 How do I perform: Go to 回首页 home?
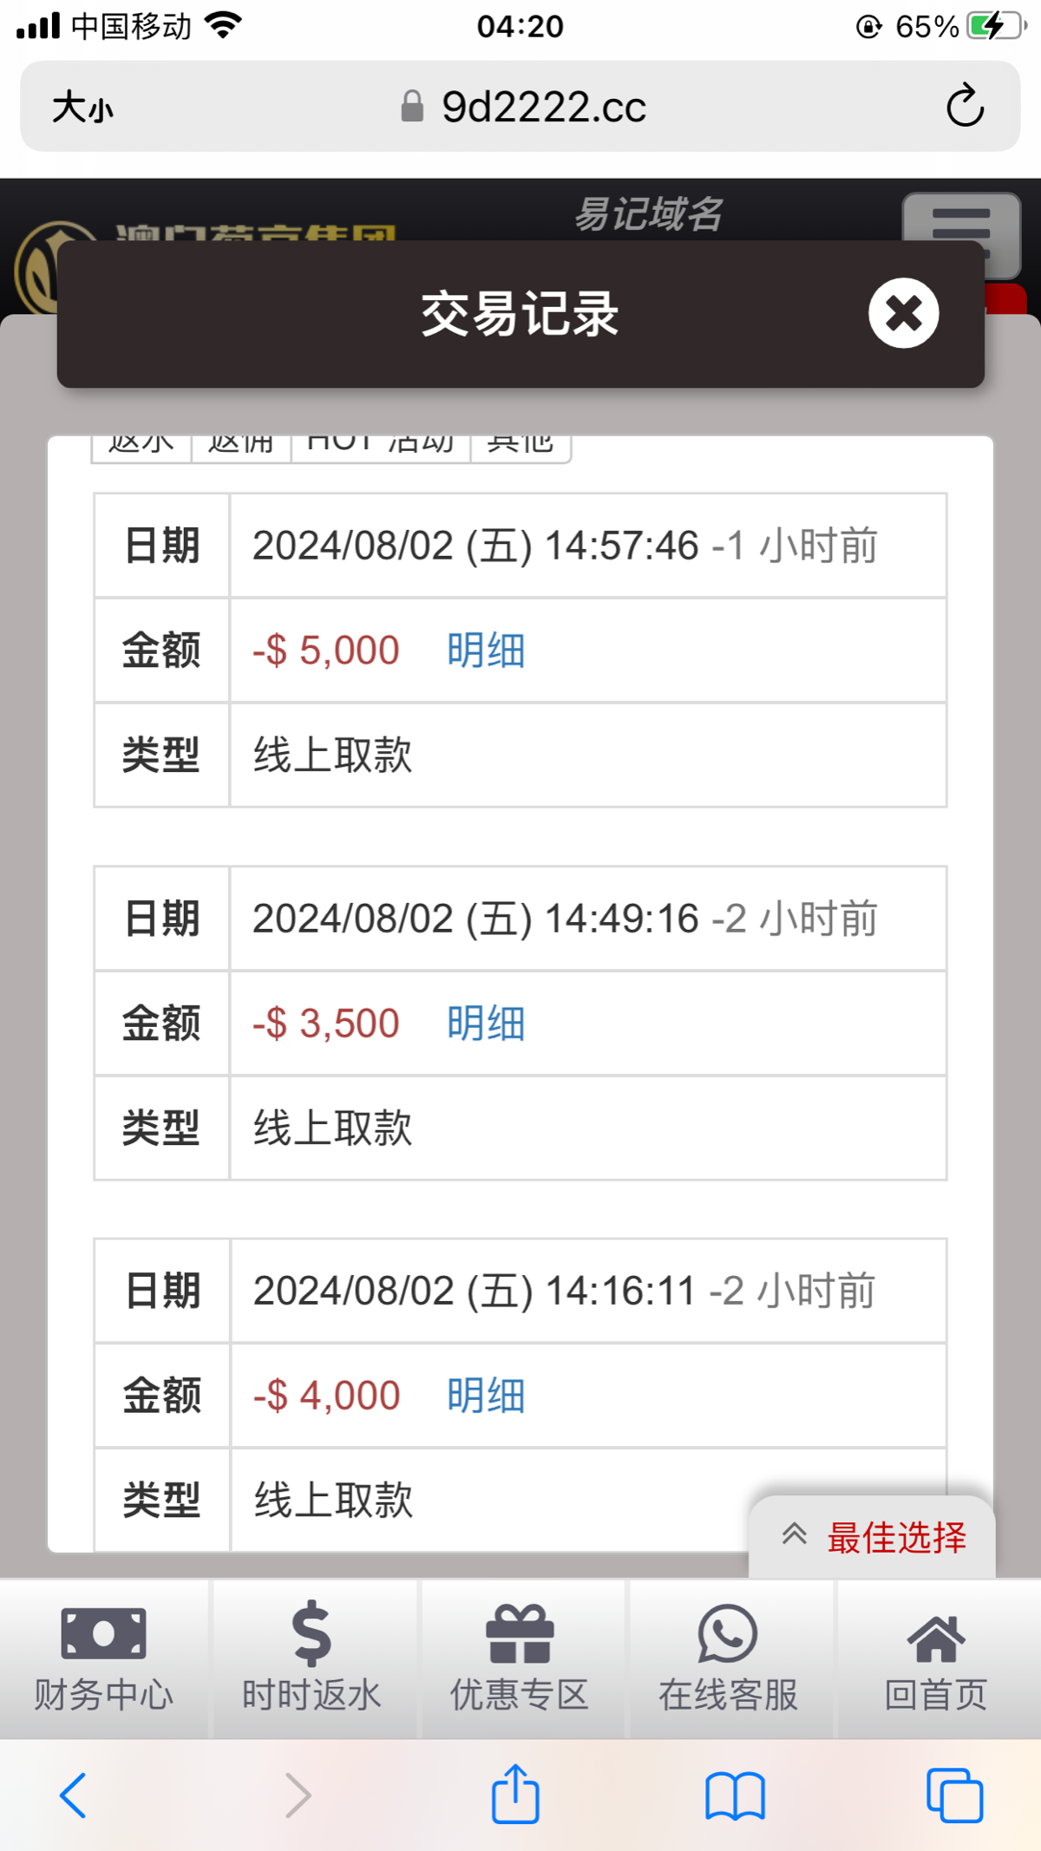937,1658
